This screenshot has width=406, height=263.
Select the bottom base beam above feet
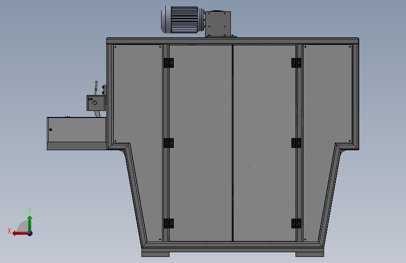pyautogui.click(x=233, y=249)
